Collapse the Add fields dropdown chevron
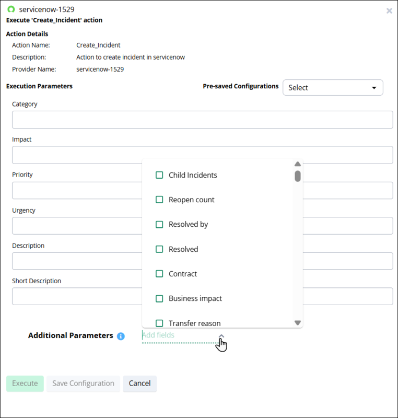398x418 pixels. pos(221,336)
